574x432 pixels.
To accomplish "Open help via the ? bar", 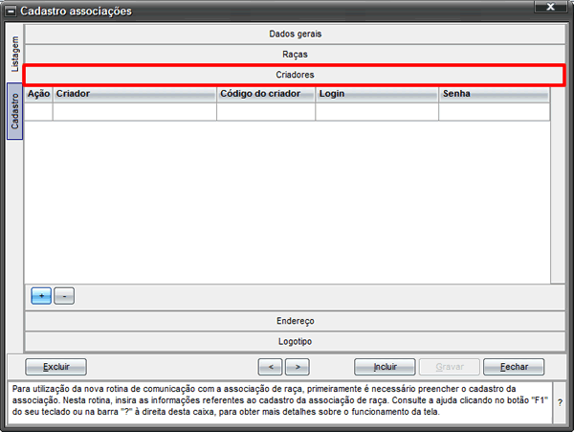I will point(560,402).
